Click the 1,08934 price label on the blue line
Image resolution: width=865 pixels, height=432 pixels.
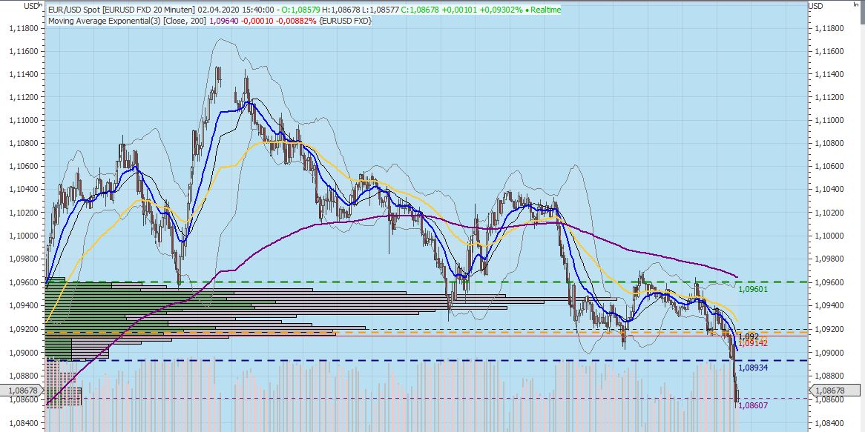pyautogui.click(x=754, y=367)
